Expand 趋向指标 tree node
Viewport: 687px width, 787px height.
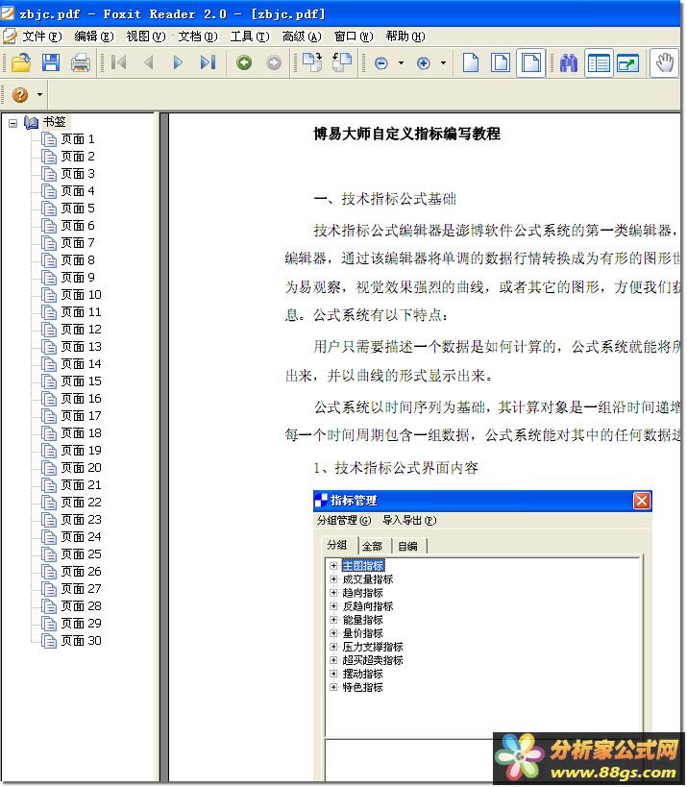coord(333,593)
